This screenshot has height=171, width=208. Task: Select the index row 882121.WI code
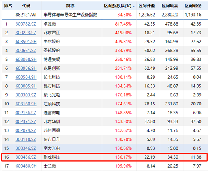[26, 15]
